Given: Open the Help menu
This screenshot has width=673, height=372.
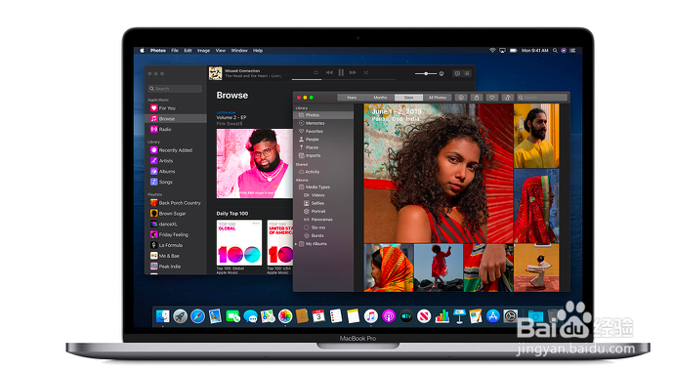Looking at the screenshot, I should [258, 50].
